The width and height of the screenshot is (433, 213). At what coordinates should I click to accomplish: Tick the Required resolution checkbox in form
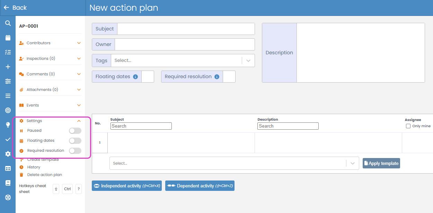pyautogui.click(x=229, y=76)
